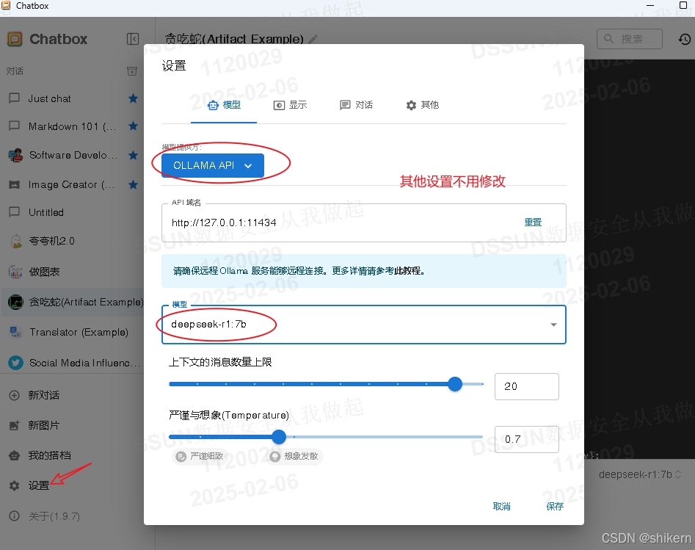Click the 保存 button to save settings
This screenshot has height=550, width=695.
click(x=554, y=506)
